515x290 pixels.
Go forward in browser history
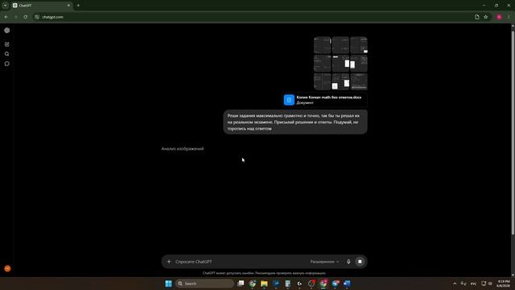(16, 17)
